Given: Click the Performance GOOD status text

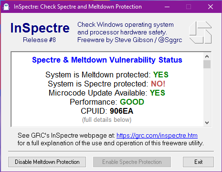Looking at the screenshot, I should 132,102.
